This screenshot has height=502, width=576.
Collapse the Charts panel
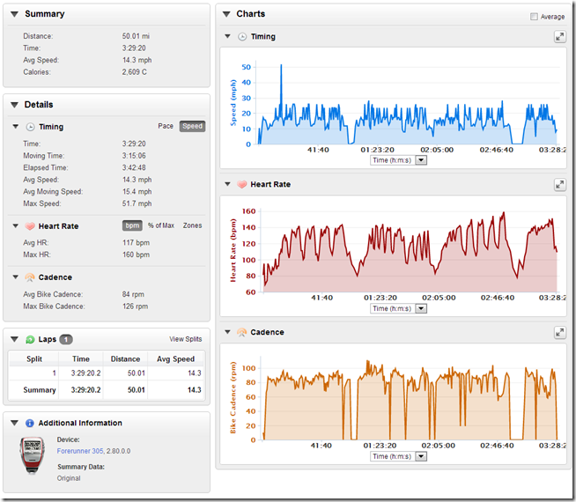[x=226, y=14]
